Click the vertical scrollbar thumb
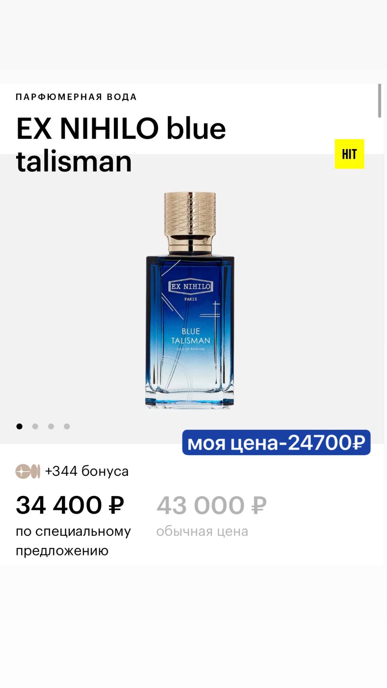 pyautogui.click(x=379, y=101)
